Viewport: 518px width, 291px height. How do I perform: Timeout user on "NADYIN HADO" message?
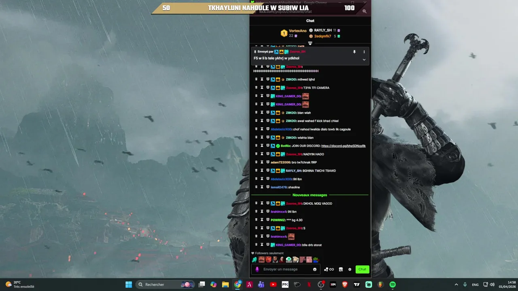coord(262,154)
